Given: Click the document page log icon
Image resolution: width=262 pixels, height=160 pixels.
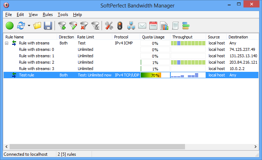Looking at the screenshot, I should tap(175, 26).
